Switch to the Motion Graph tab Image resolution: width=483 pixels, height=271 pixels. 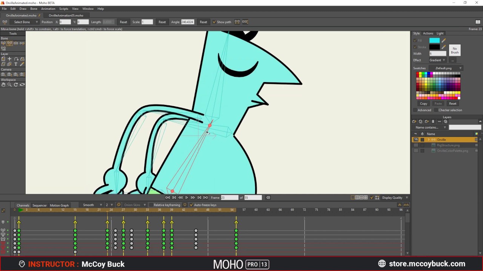click(59, 206)
